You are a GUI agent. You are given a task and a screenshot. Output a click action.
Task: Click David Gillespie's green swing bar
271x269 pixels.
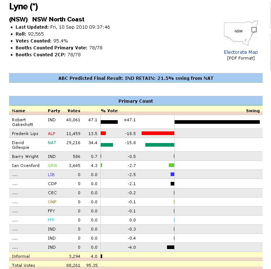[x=159, y=145]
